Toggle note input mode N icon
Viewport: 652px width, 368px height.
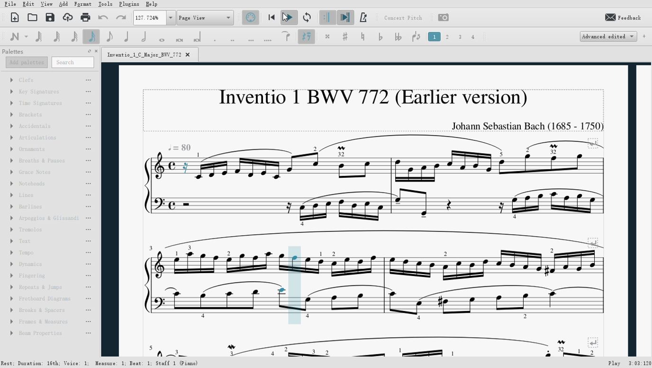pos(15,37)
